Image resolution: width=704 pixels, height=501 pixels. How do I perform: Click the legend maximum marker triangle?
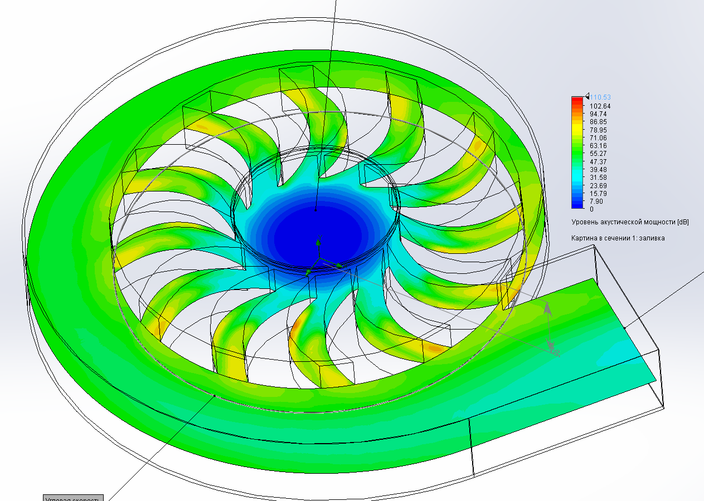(x=587, y=97)
